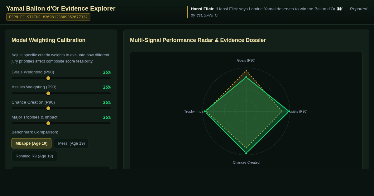
Task: Click the Goals (P90) radar data point
Action: coord(246,77)
